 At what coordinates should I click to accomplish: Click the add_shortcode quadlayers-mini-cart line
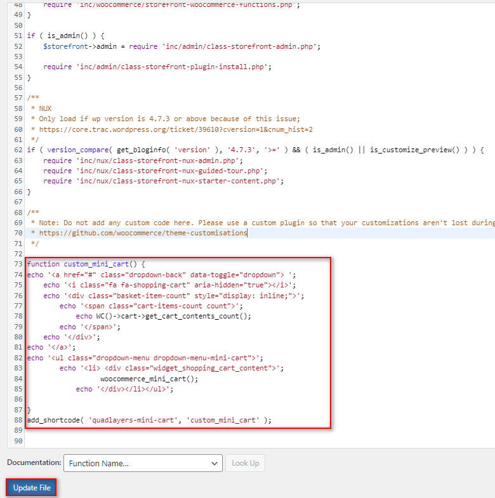(149, 420)
